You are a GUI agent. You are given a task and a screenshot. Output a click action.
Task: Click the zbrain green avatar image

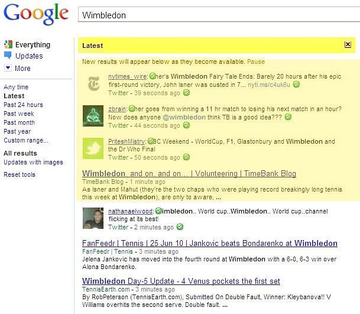pos(93,116)
